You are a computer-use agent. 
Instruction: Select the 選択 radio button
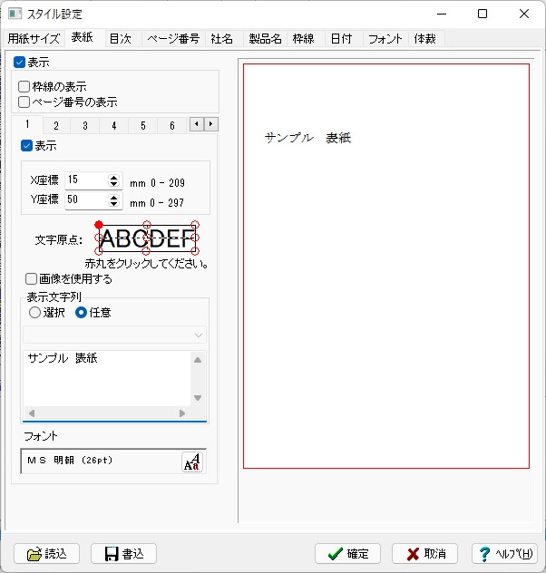34,313
